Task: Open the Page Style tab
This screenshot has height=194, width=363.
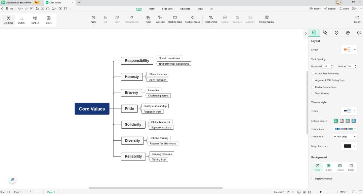Action: (x=167, y=9)
